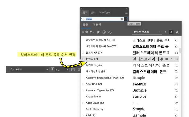Toggle the recently added clock filter
This screenshot has height=117, width=189.
point(104,32)
